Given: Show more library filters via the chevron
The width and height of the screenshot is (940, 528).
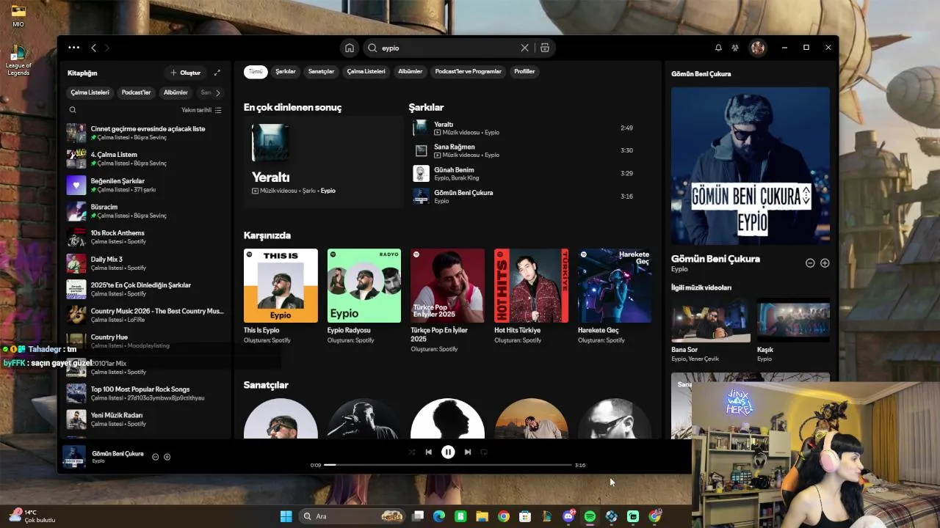Looking at the screenshot, I should 217,92.
